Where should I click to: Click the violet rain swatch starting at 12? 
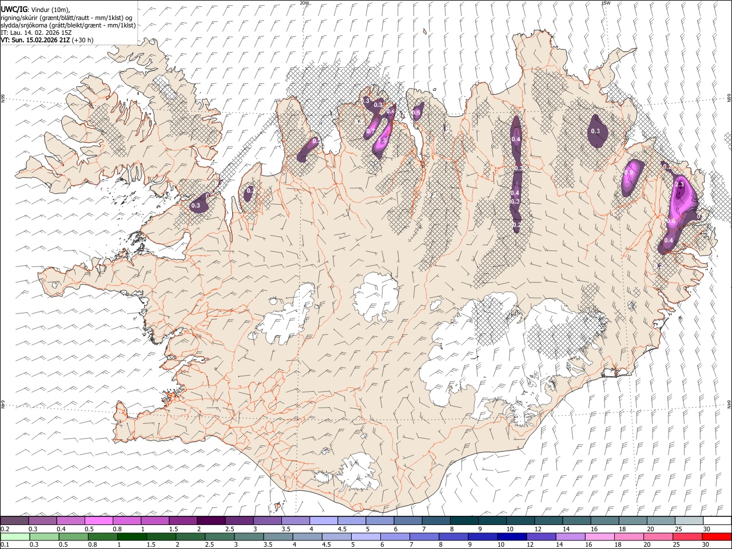(x=541, y=536)
